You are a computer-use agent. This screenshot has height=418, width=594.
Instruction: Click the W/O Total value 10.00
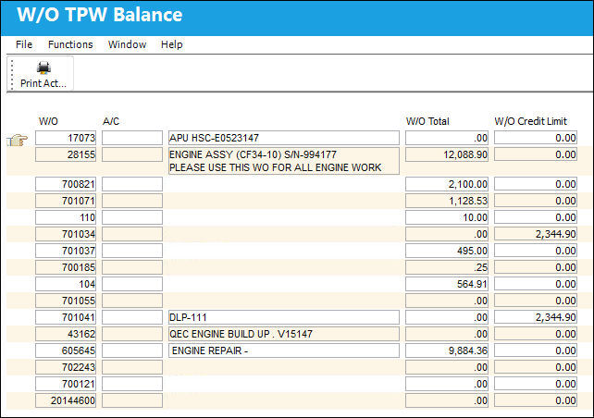pos(447,217)
